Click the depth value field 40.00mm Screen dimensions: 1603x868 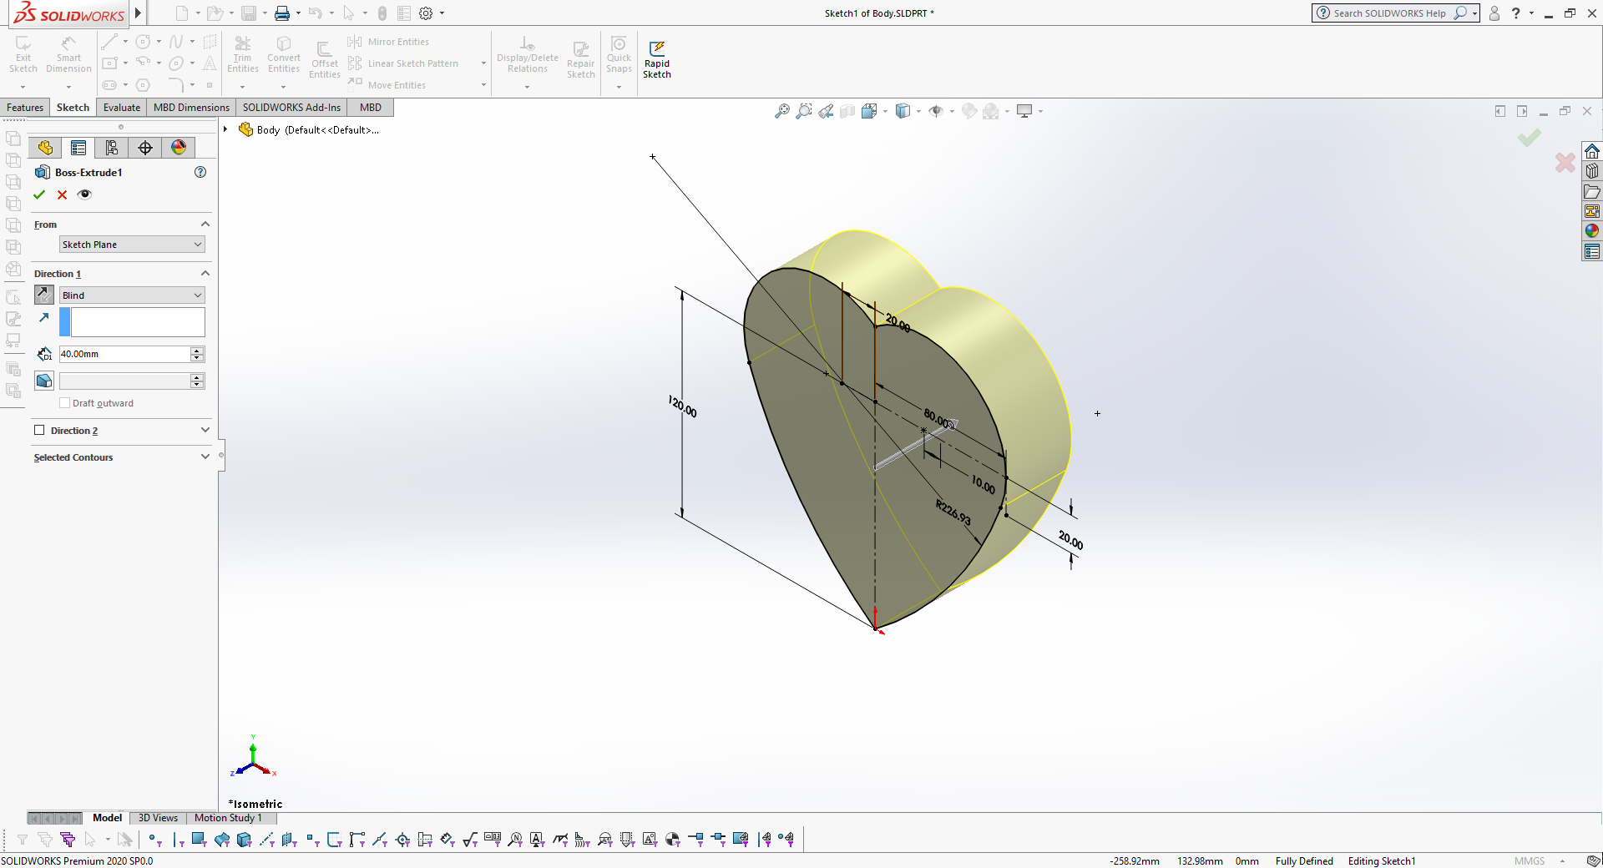tap(124, 354)
